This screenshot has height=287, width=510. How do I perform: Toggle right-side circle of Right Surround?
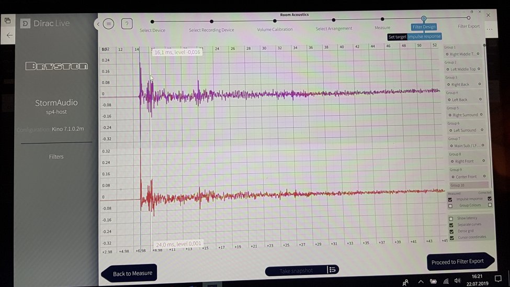pos(481,114)
